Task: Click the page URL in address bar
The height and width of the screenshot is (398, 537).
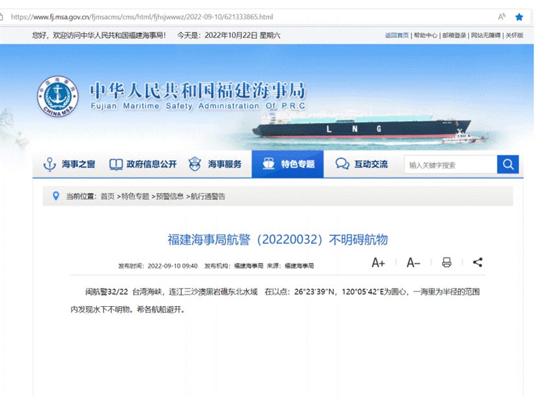Action: coord(142,17)
